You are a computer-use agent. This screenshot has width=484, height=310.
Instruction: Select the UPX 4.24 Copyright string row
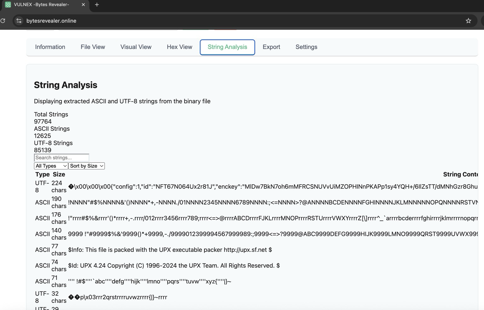pyautogui.click(x=256, y=266)
